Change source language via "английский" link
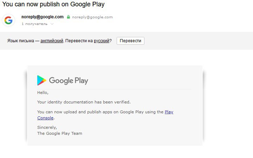The image size is (253, 158). 52,41
